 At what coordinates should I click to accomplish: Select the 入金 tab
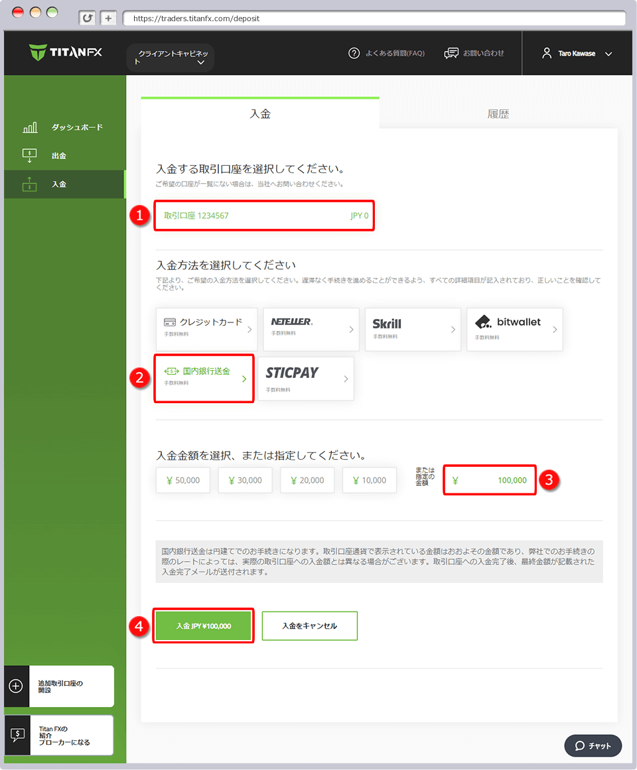click(x=260, y=113)
